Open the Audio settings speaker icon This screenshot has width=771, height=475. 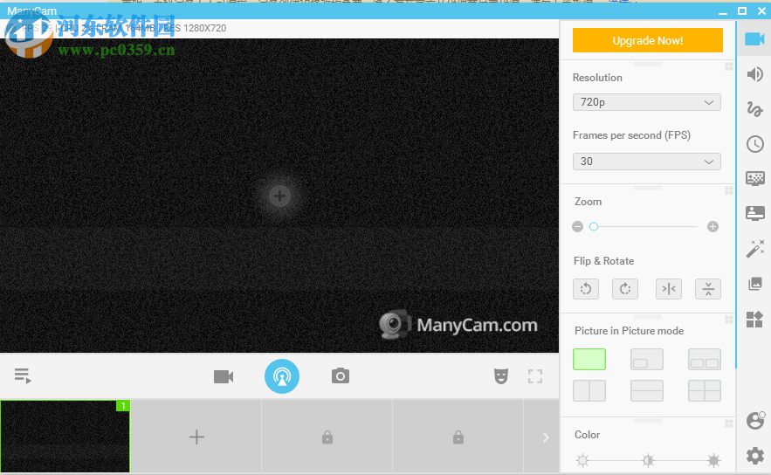[x=754, y=74]
